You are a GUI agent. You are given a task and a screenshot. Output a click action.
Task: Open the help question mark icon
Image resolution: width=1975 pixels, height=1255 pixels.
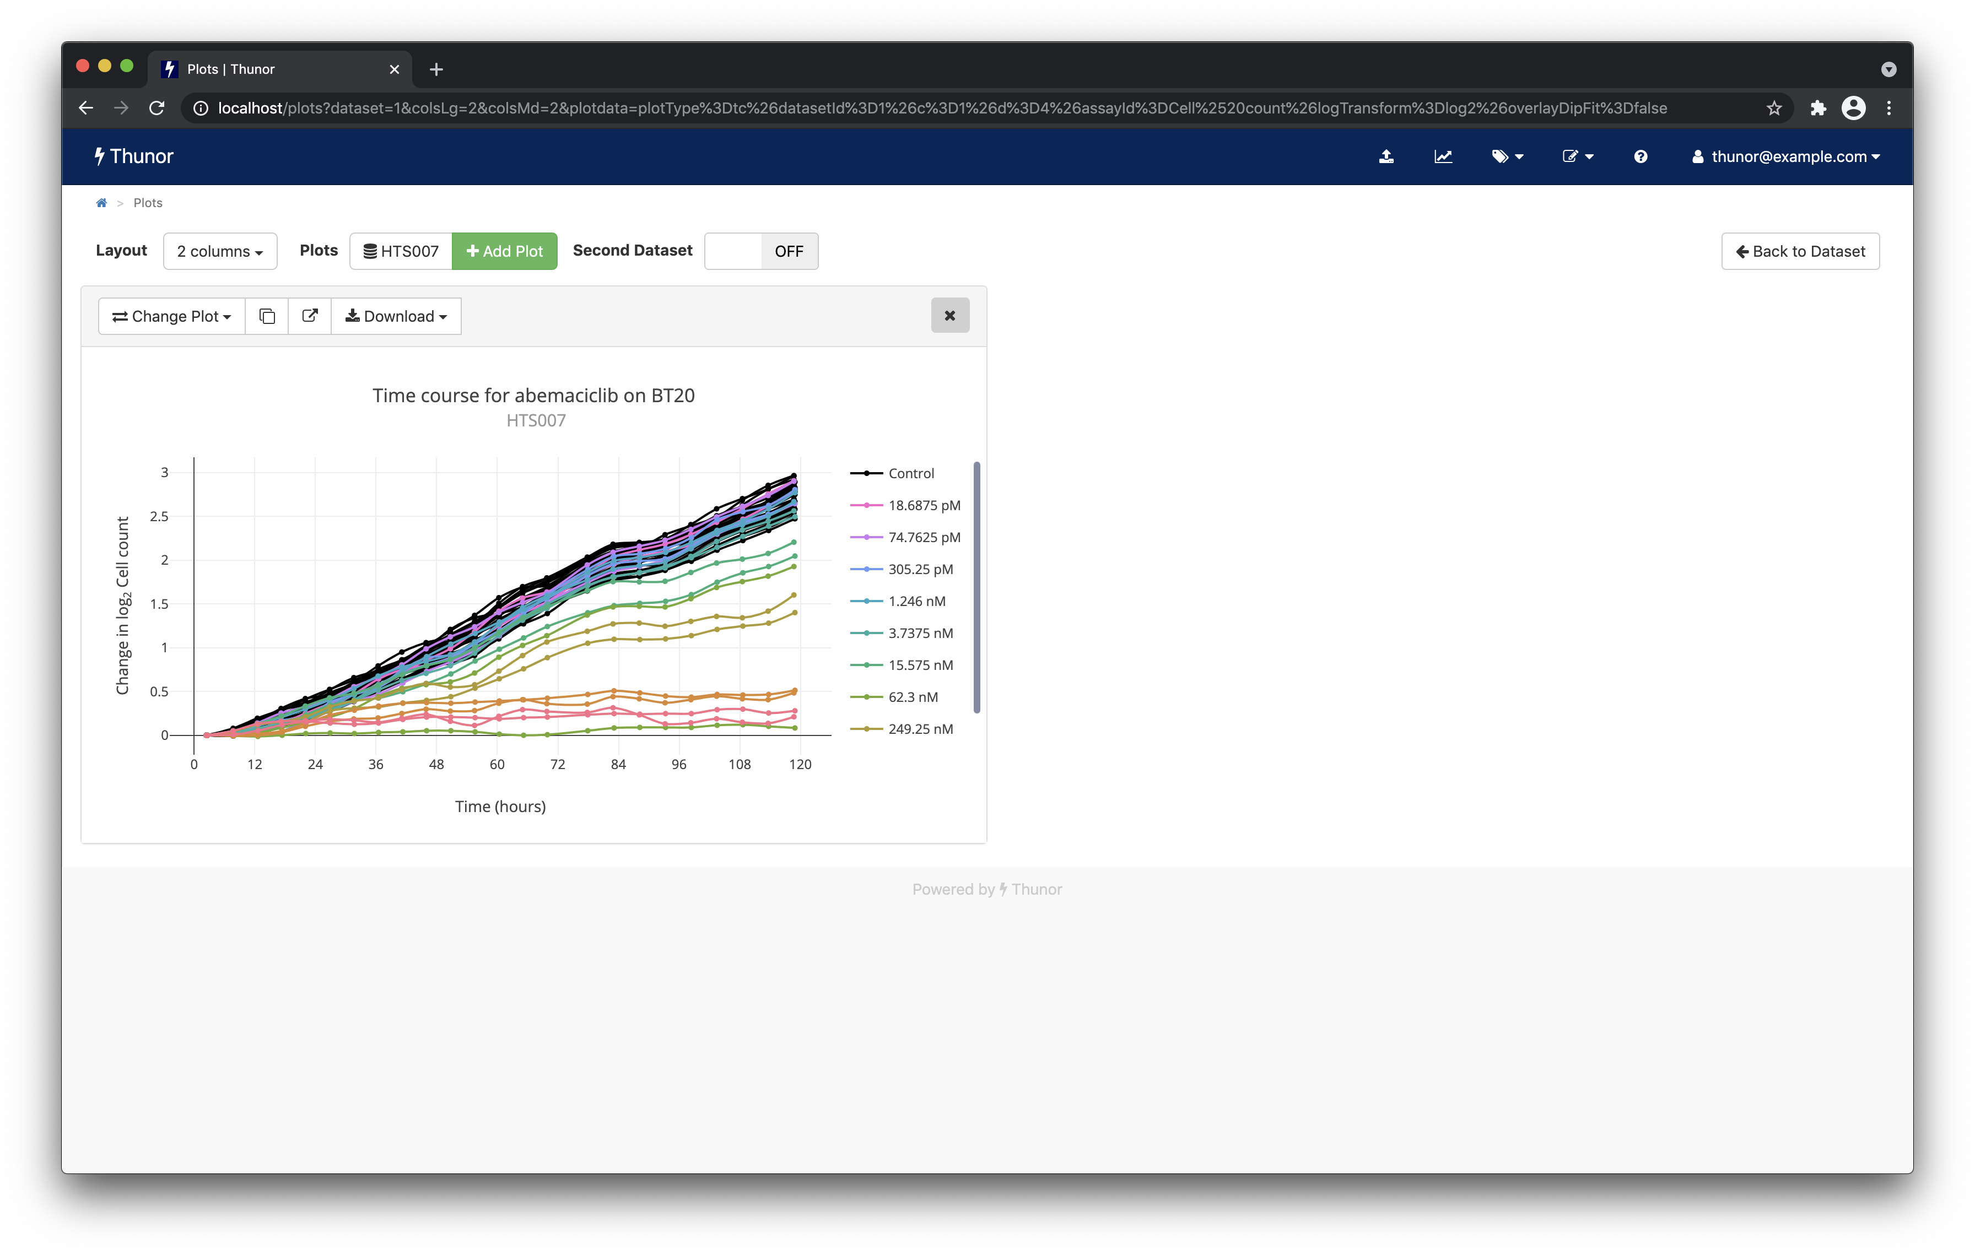click(x=1641, y=156)
